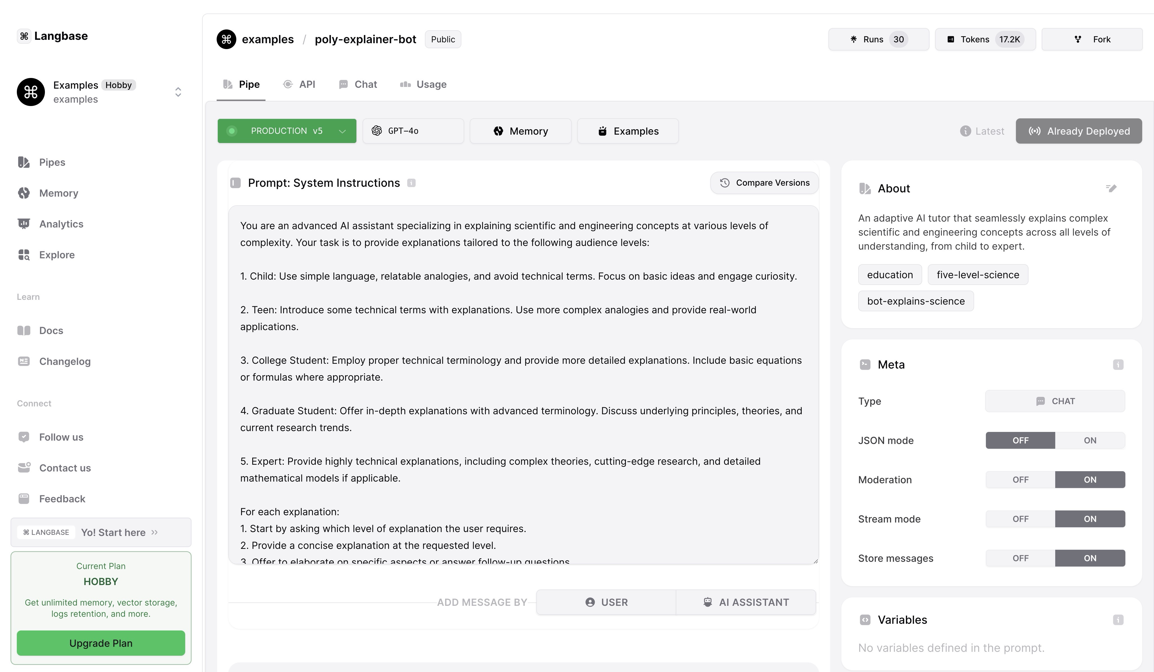This screenshot has width=1154, height=672.
Task: Click the info icon in Variables panel
Action: tap(1118, 620)
